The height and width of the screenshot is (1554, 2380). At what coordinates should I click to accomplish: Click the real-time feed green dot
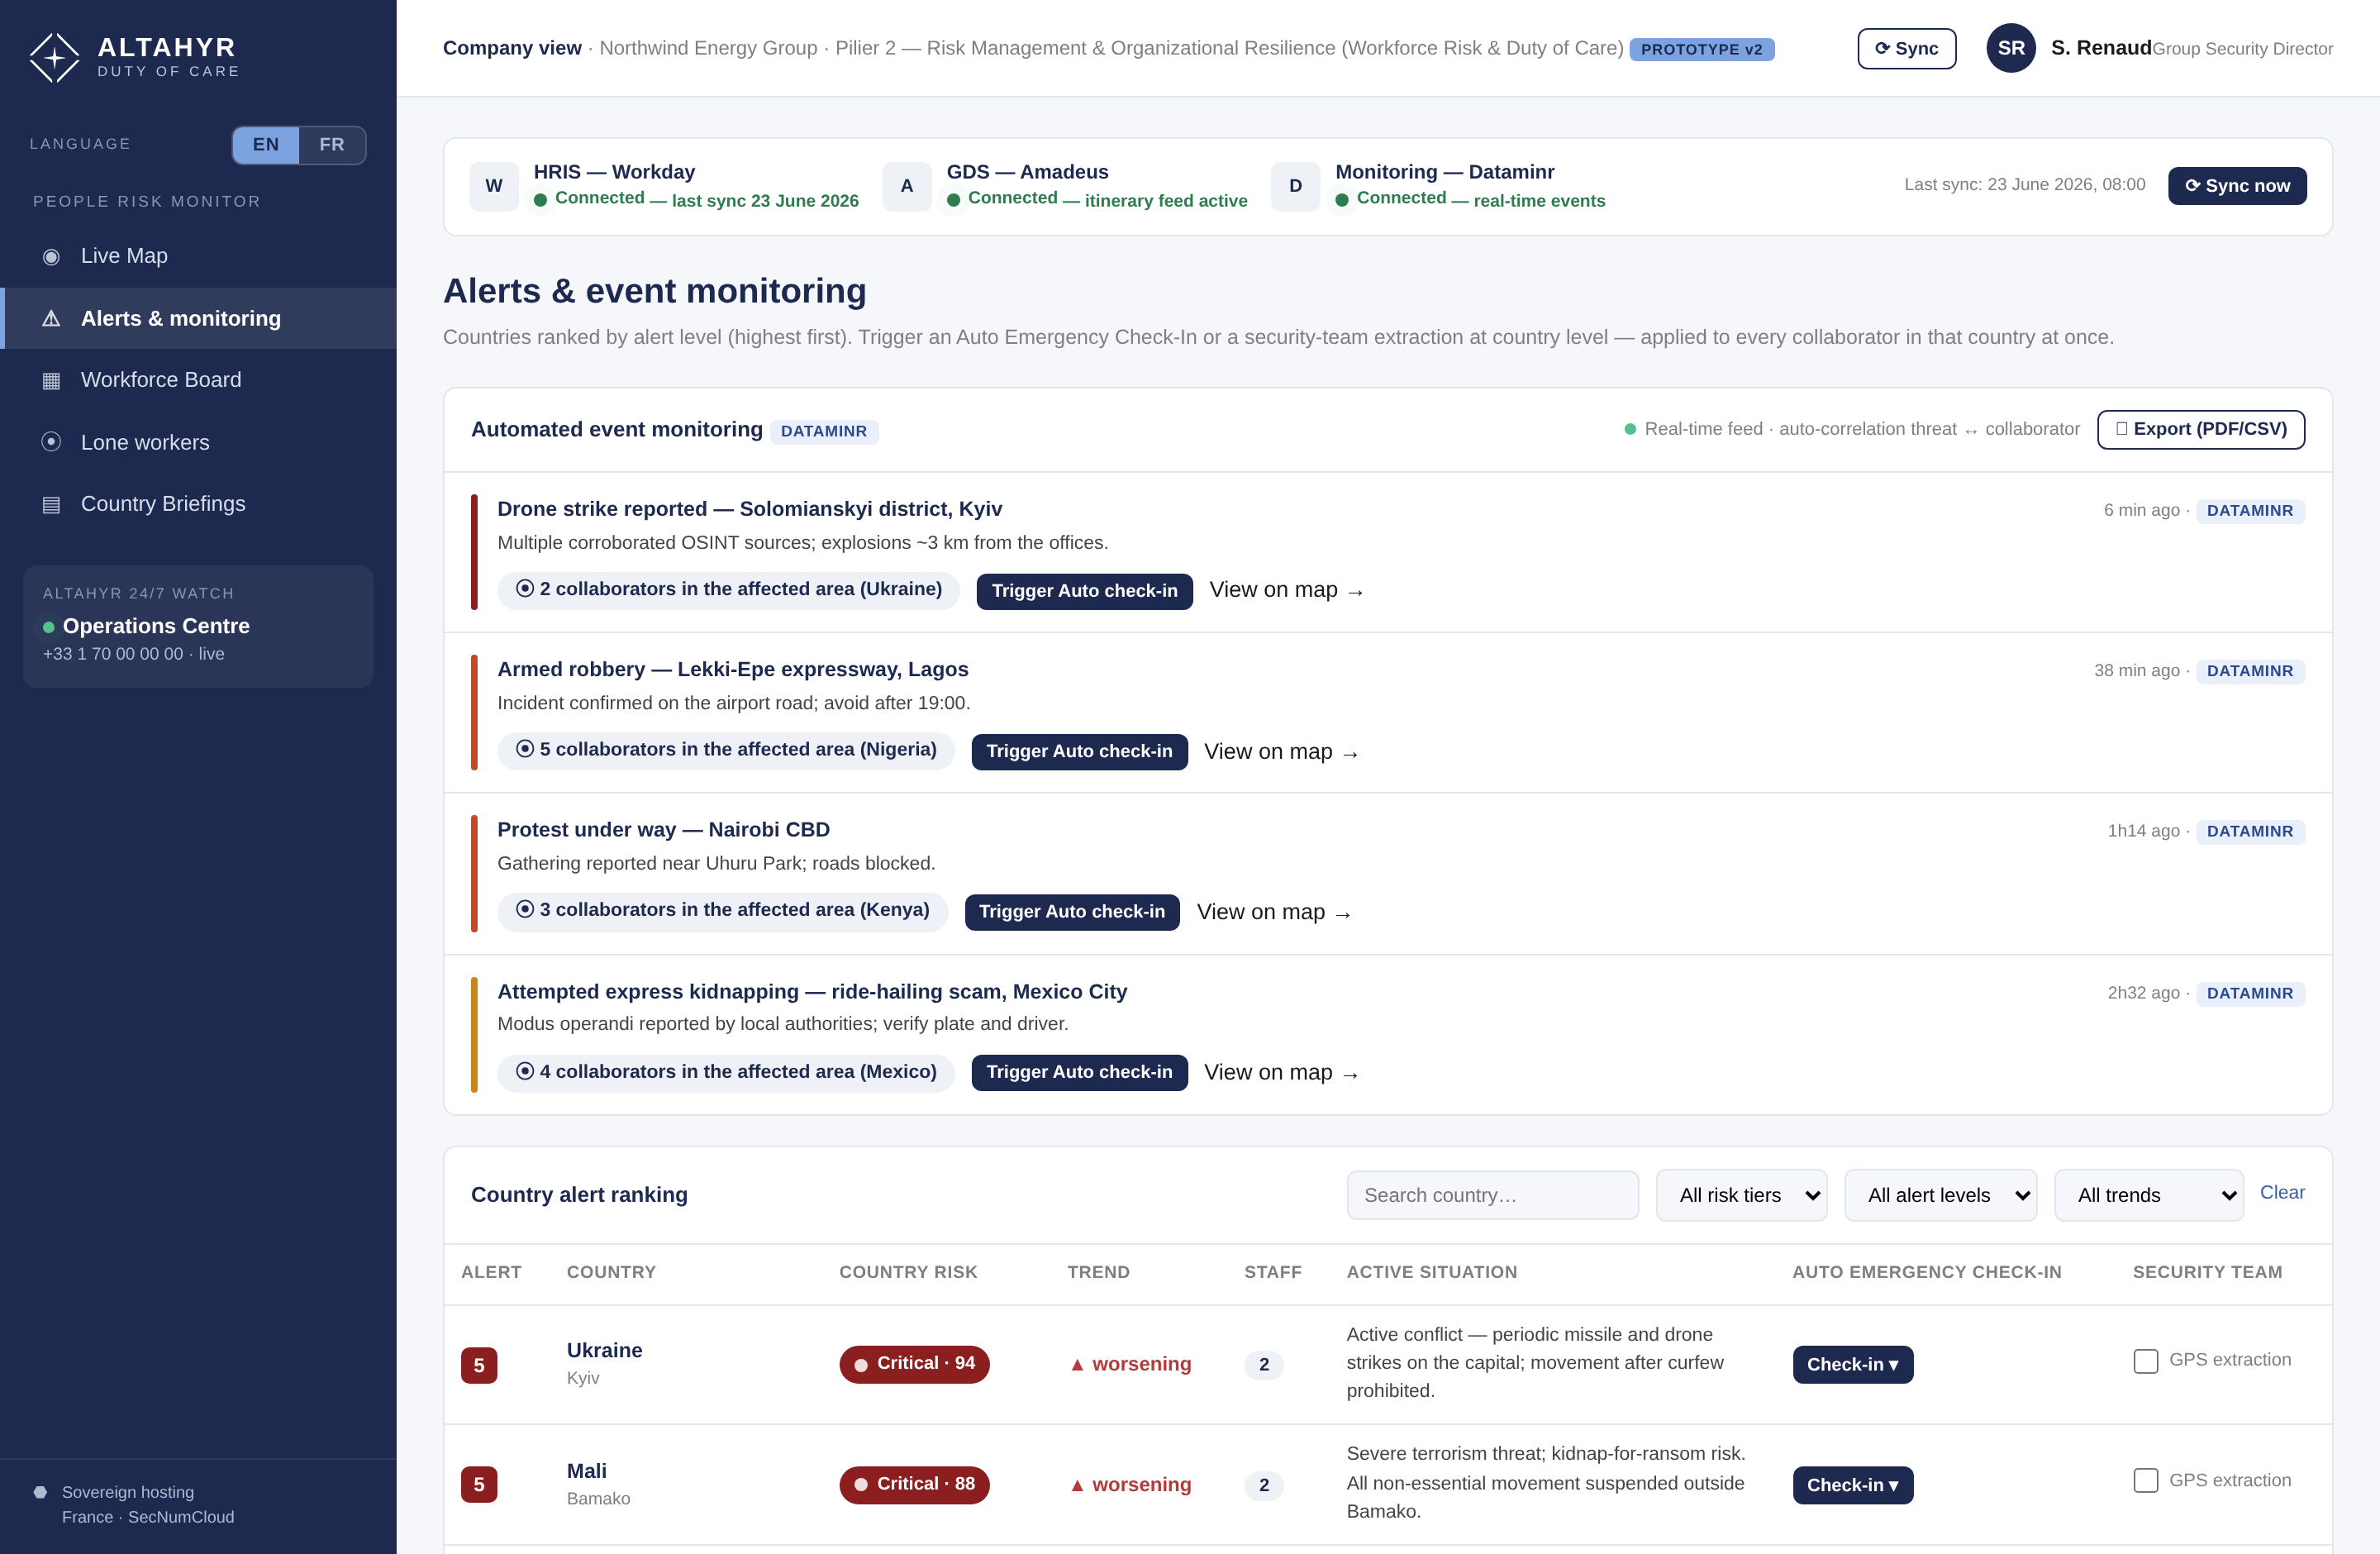click(1630, 429)
